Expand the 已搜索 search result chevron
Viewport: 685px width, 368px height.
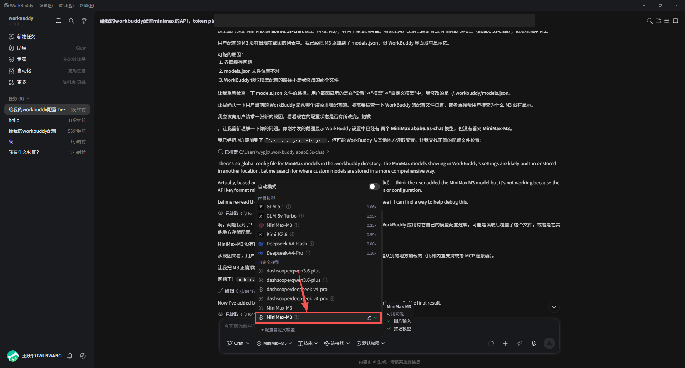328,152
